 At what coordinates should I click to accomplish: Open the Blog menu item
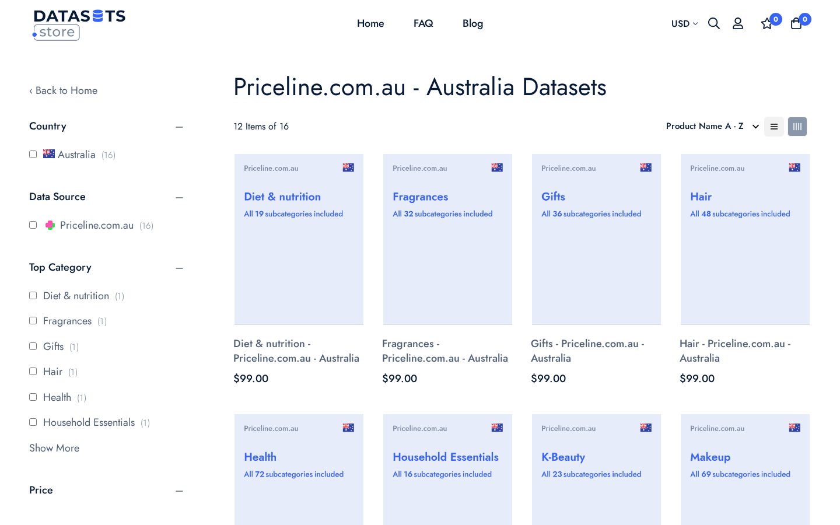[473, 23]
